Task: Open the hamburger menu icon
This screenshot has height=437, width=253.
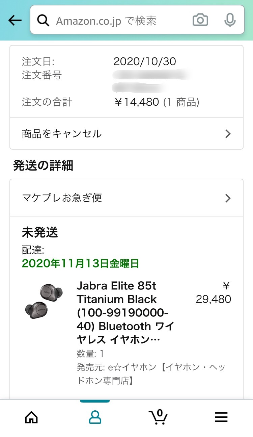Action: point(221,417)
